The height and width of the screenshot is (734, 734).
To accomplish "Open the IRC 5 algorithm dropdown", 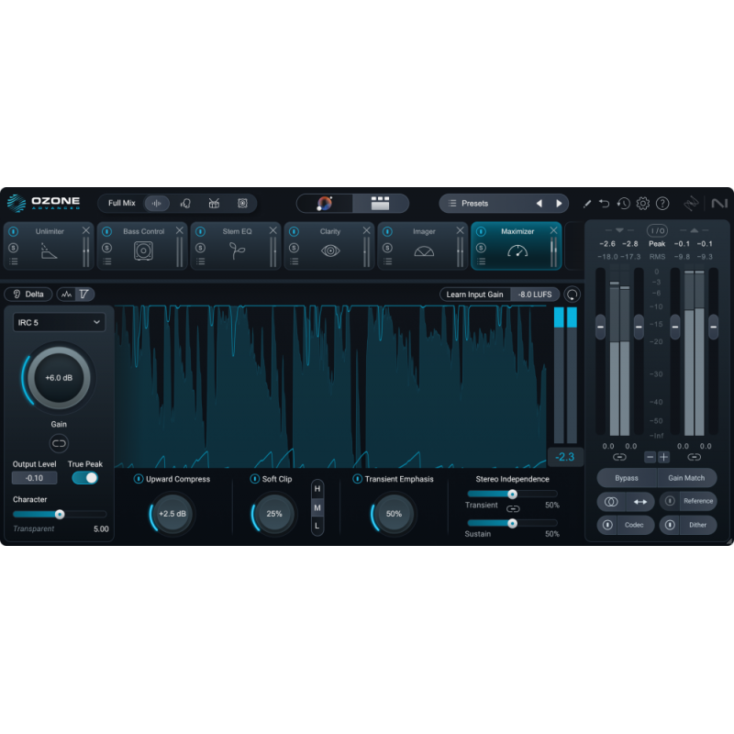I will tap(58, 322).
